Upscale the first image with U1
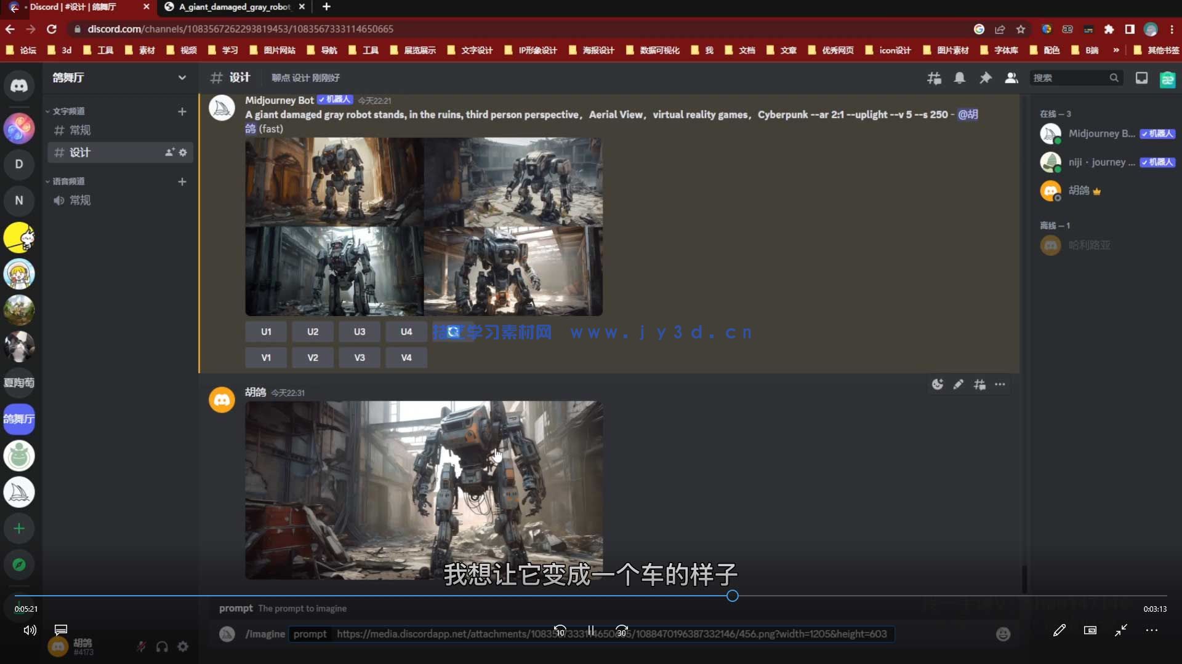1182x664 pixels. tap(265, 331)
